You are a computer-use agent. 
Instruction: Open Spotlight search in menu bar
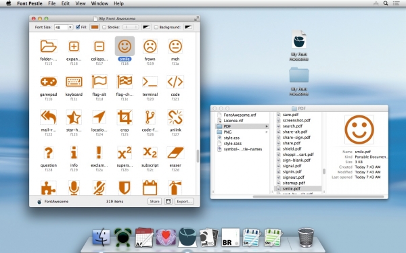386,3
